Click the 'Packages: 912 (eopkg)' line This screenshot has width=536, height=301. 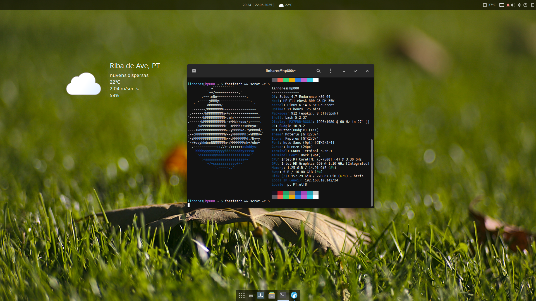[x=305, y=113]
